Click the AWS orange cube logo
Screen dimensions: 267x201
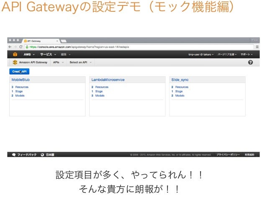point(15,54)
